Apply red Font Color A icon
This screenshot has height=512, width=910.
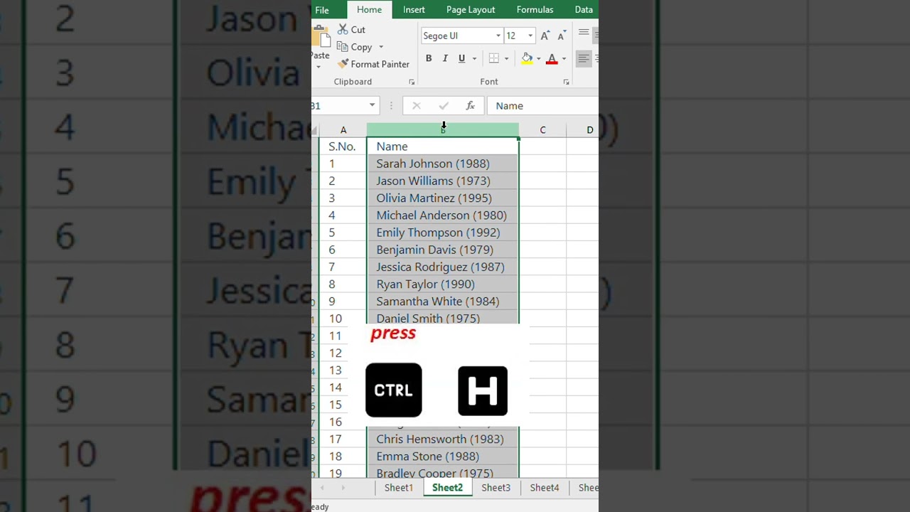(x=552, y=58)
